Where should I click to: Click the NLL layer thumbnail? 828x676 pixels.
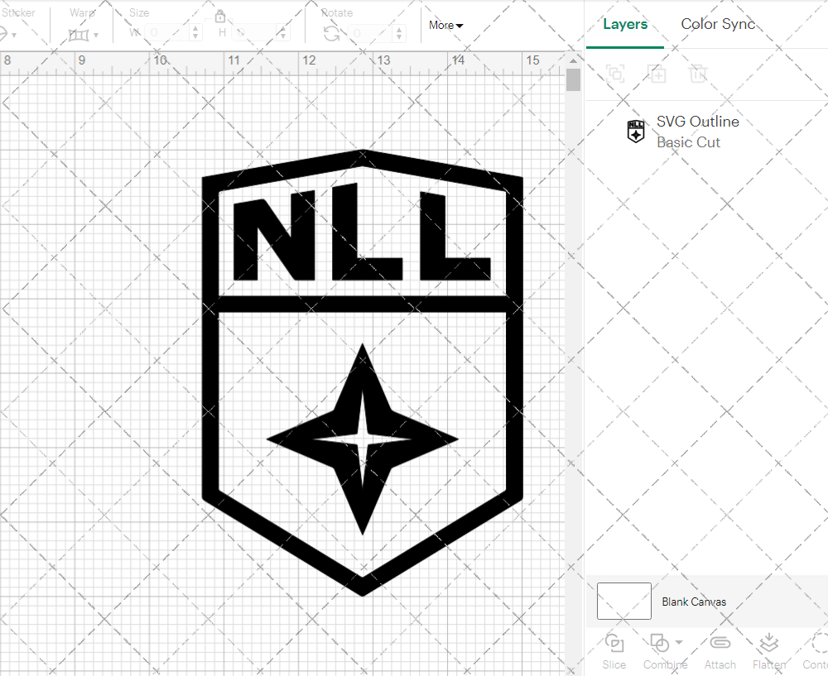point(634,131)
